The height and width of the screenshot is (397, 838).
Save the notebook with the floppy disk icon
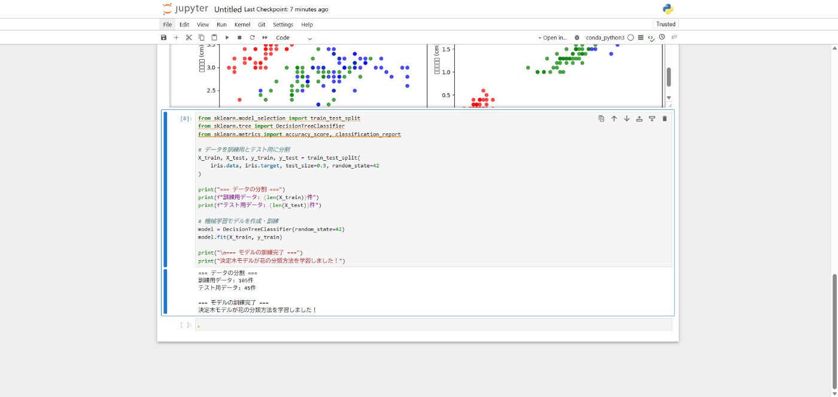pyautogui.click(x=163, y=38)
